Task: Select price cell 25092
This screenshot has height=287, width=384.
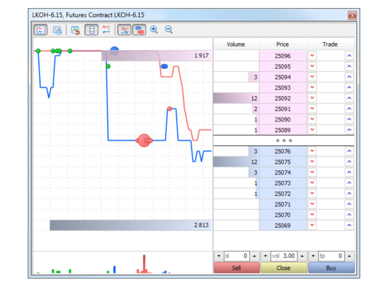Action: pyautogui.click(x=283, y=98)
